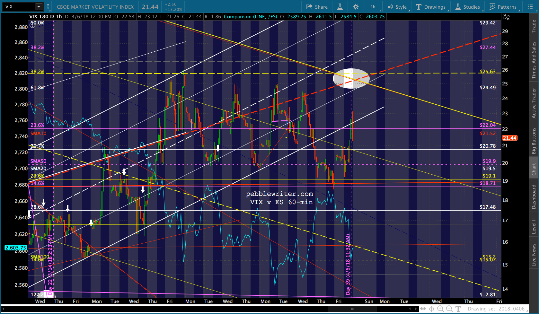The image size is (539, 314).
Task: Activate the crosshair pan tool icon
Action: point(432,309)
